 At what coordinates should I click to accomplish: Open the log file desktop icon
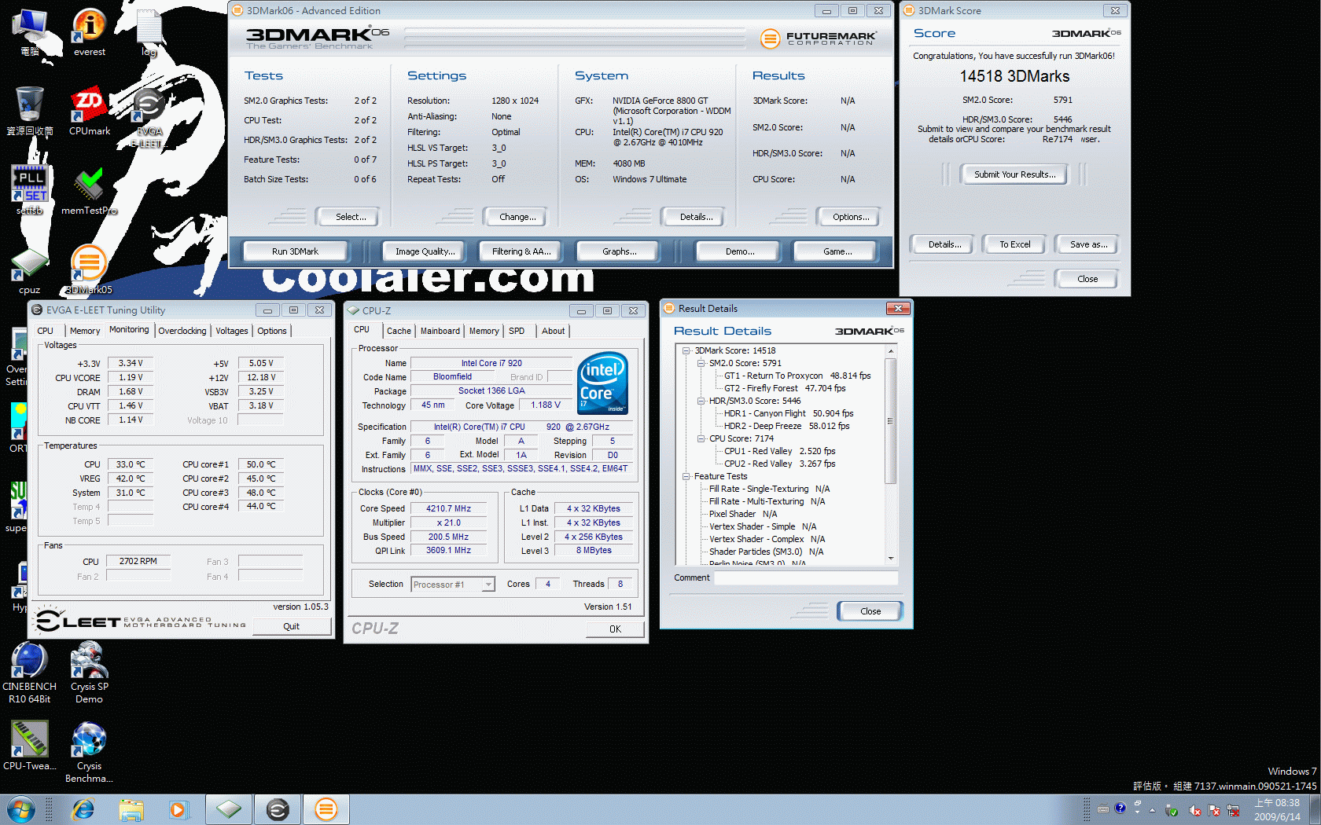pyautogui.click(x=149, y=32)
